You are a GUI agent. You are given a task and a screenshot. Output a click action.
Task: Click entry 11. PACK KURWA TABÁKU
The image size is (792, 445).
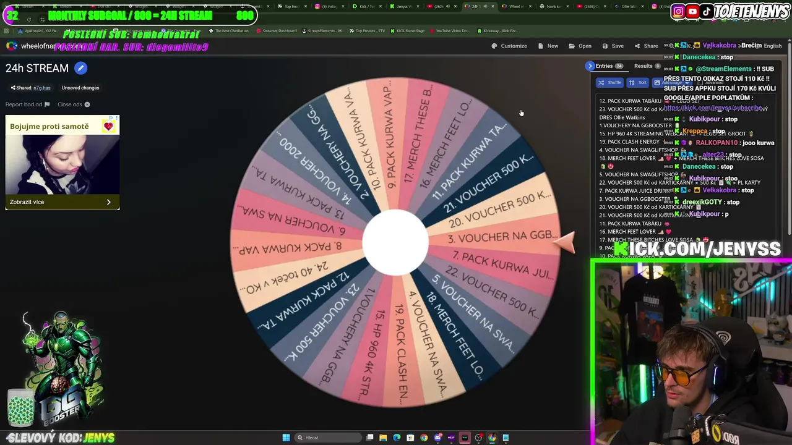(634, 223)
